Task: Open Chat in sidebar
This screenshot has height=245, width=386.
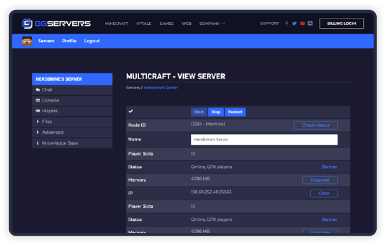Action: (72, 90)
